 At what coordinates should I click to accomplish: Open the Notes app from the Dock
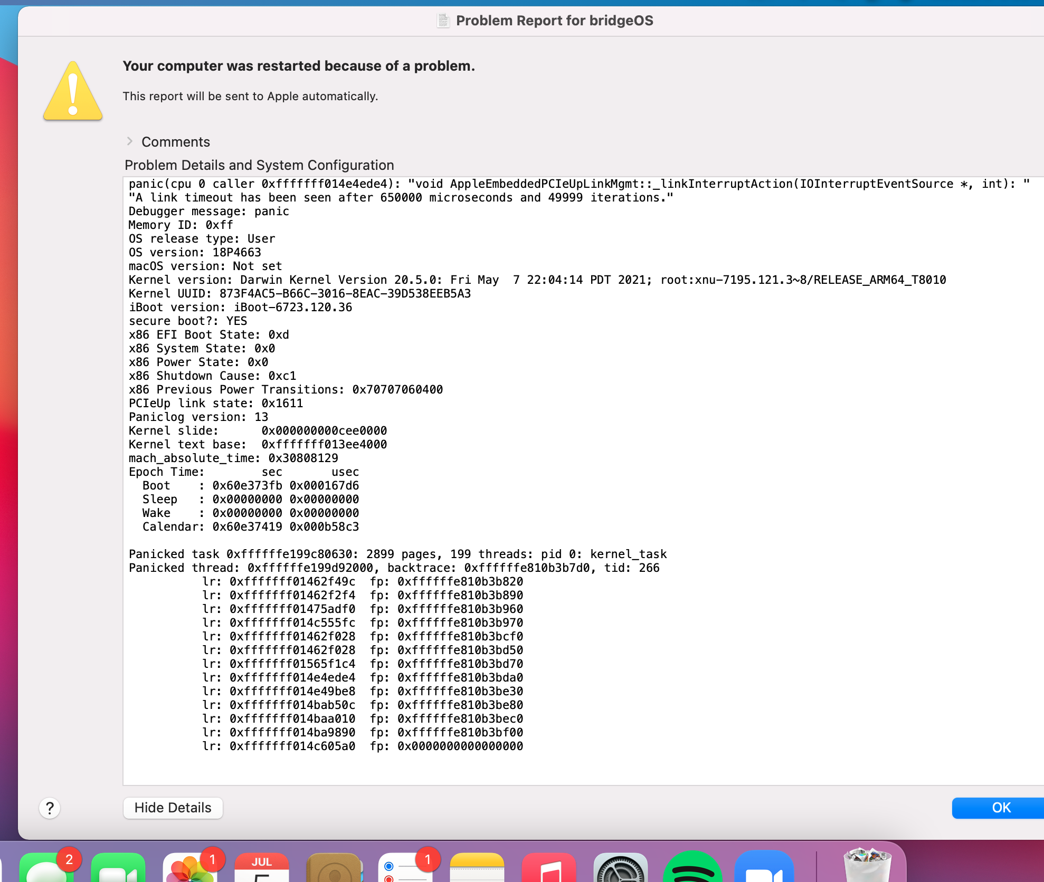coord(478,870)
